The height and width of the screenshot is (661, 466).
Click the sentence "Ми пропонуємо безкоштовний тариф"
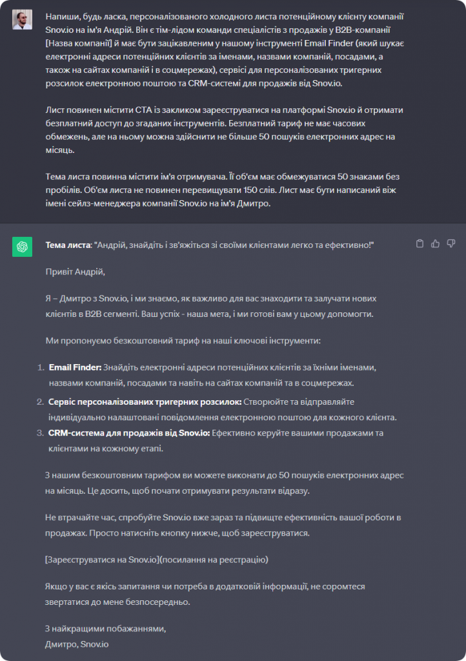pos(183,340)
